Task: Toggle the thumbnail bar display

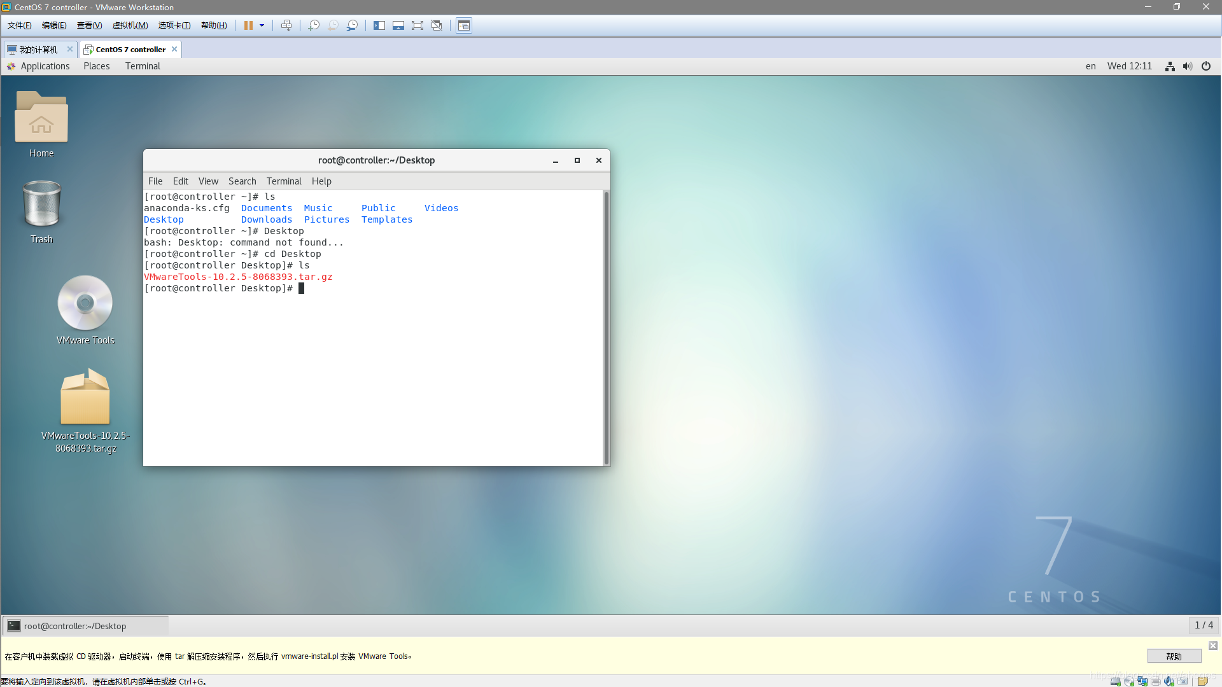Action: point(398,25)
